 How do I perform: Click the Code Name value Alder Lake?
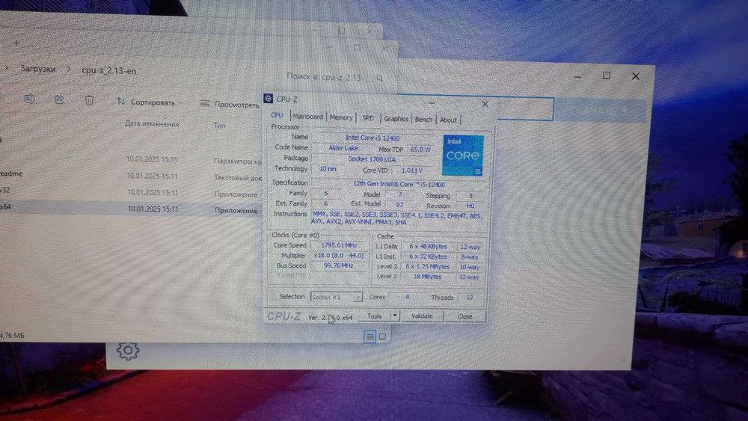[x=343, y=148]
